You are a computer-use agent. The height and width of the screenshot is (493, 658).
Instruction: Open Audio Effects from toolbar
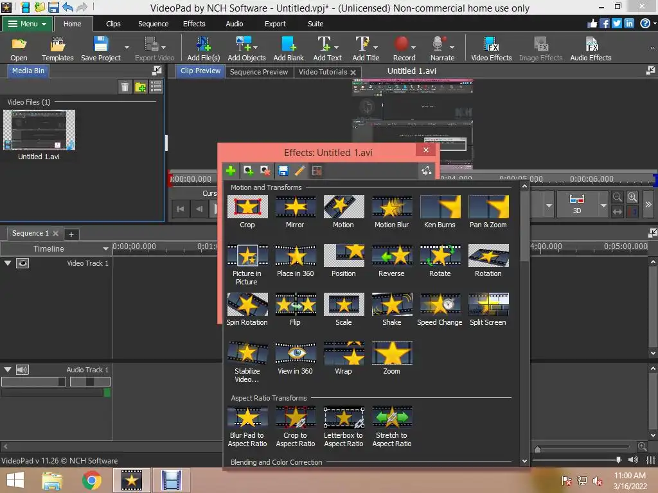[591, 49]
